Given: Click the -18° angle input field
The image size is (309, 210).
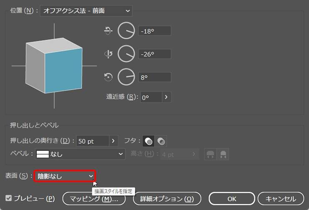Looking at the screenshot, I should [154, 31].
